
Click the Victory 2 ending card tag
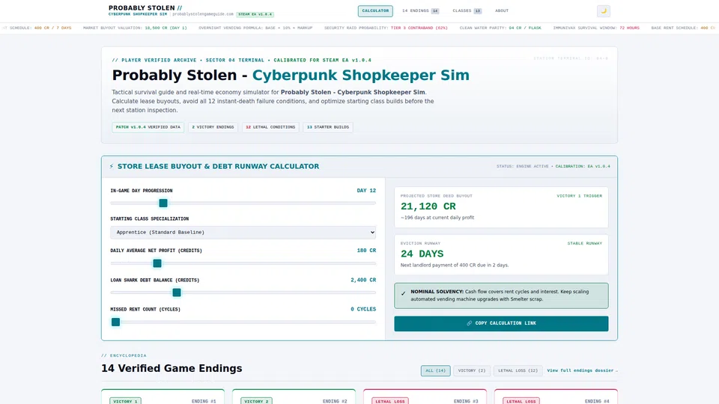click(x=256, y=401)
